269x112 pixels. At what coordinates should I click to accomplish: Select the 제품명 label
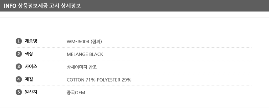[31, 41]
